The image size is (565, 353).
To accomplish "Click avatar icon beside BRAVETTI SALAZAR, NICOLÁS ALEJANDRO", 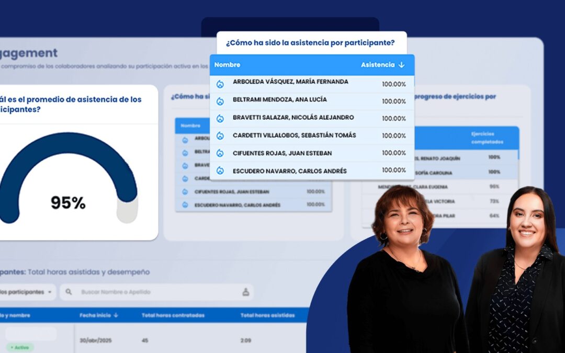I will pos(220,119).
